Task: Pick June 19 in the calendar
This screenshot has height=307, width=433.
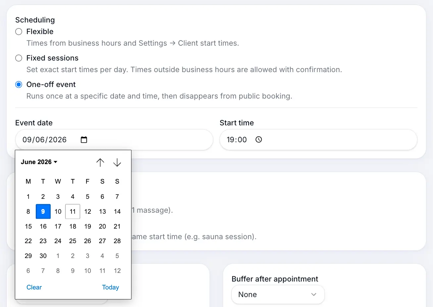Action: point(87,226)
